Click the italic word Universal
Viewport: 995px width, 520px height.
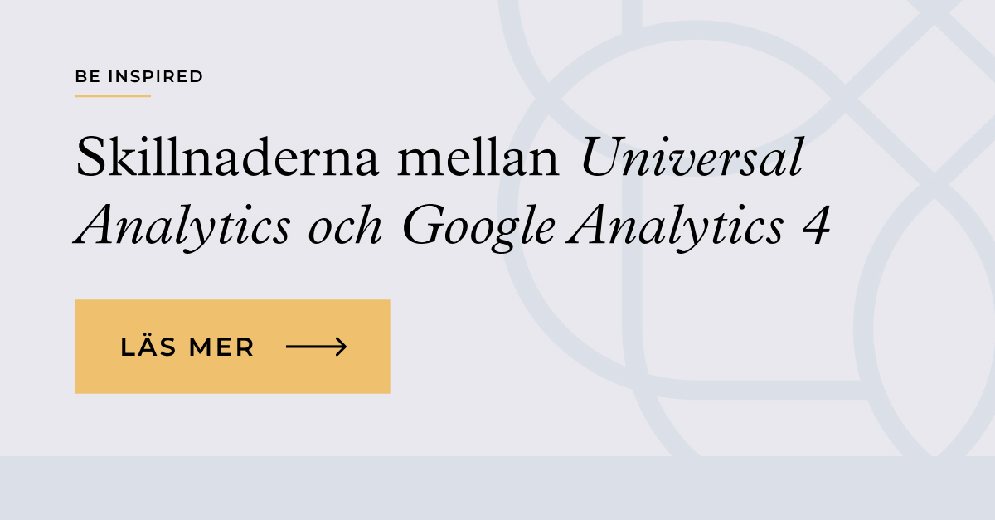coord(692,158)
